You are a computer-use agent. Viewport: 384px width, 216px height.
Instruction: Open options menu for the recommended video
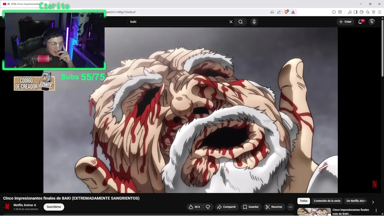click(376, 210)
